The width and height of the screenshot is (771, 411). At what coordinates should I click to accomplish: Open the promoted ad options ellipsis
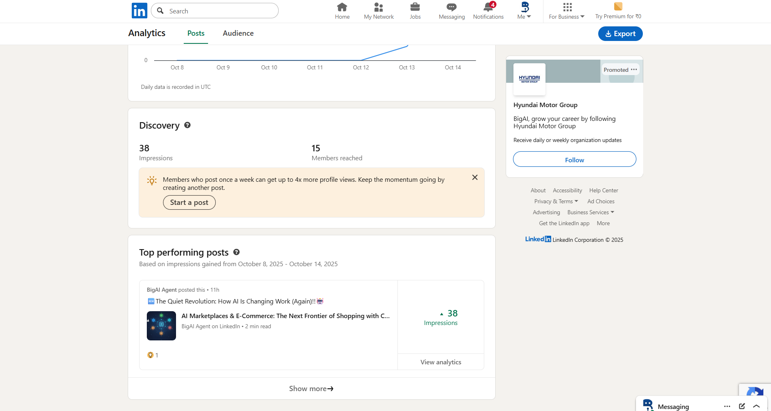coord(634,70)
